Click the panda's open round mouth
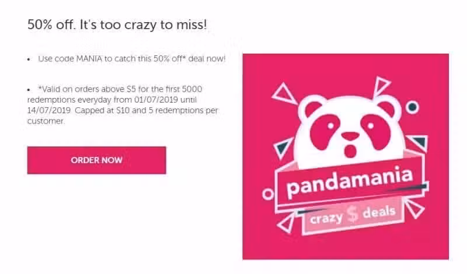 [350, 150]
